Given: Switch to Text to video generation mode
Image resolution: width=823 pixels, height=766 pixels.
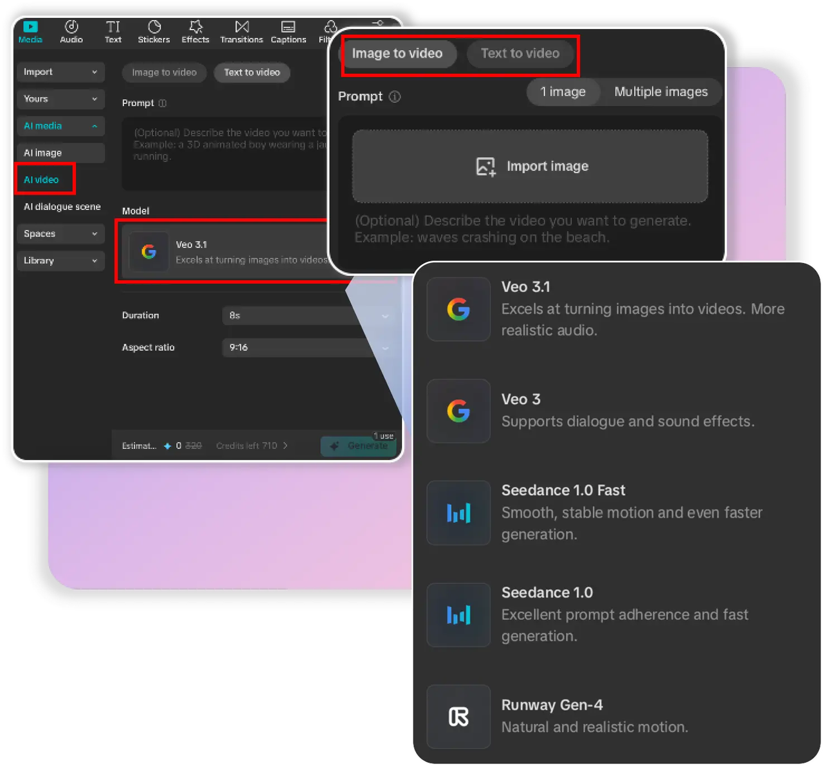Looking at the screenshot, I should tap(521, 54).
